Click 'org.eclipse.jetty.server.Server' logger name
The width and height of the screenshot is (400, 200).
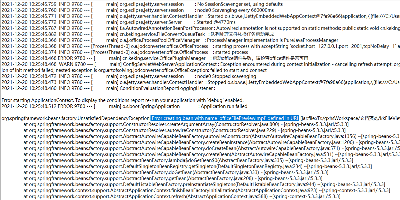[x=151, y=22]
